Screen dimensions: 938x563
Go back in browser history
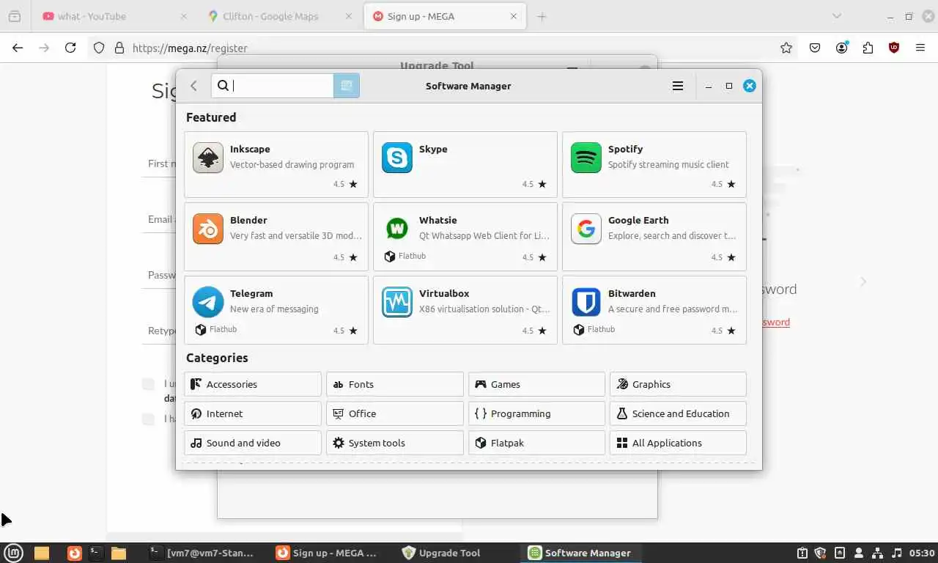pyautogui.click(x=18, y=48)
